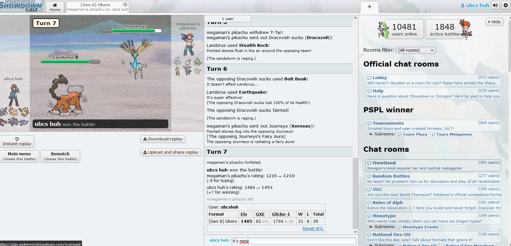Image resolution: width=511 pixels, height=246 pixels.
Task: Request a Rematch
Action: click(60, 156)
